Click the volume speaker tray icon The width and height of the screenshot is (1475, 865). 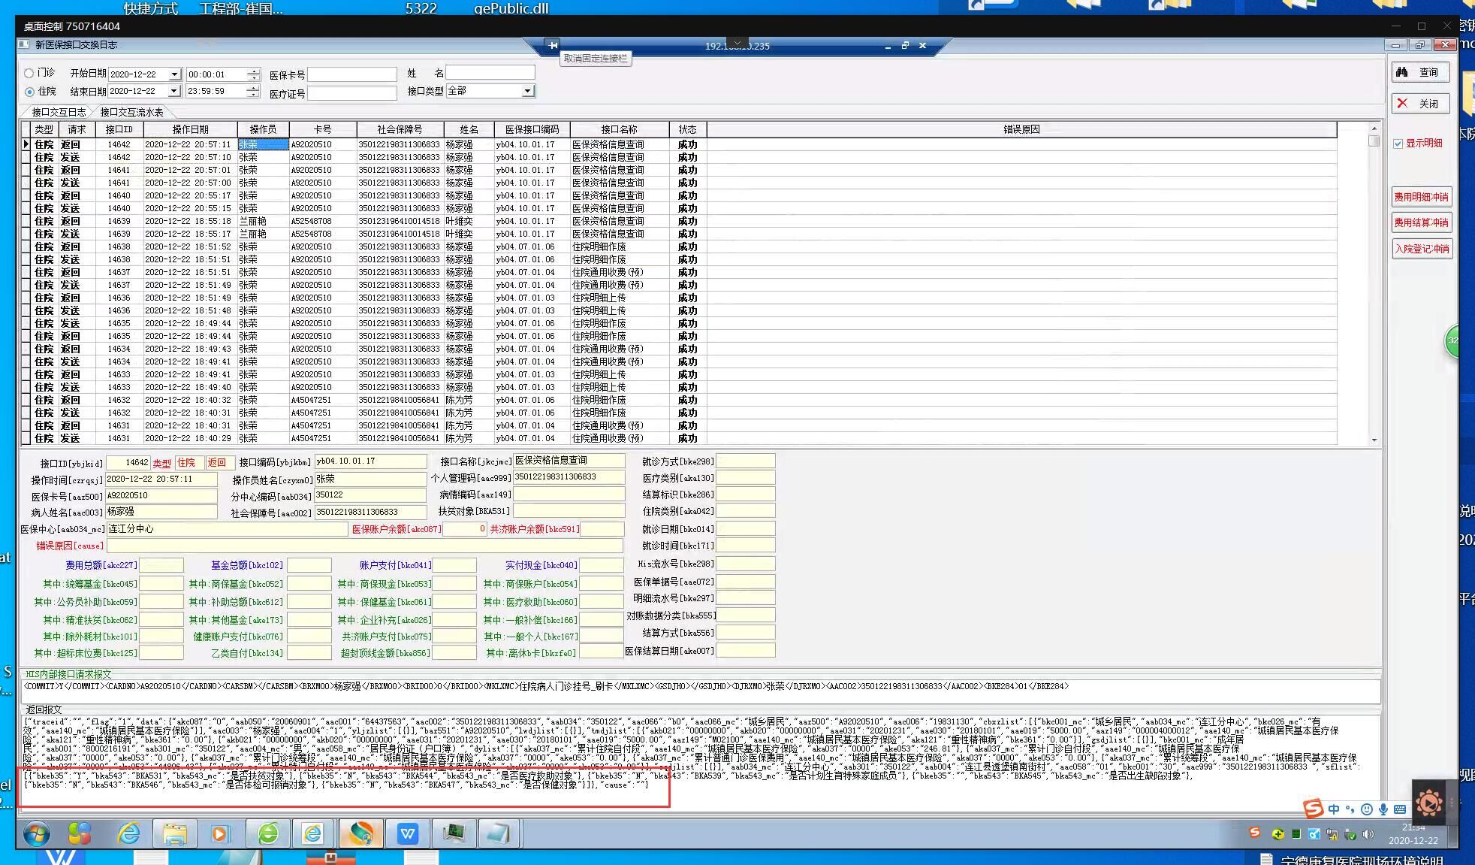(1368, 834)
